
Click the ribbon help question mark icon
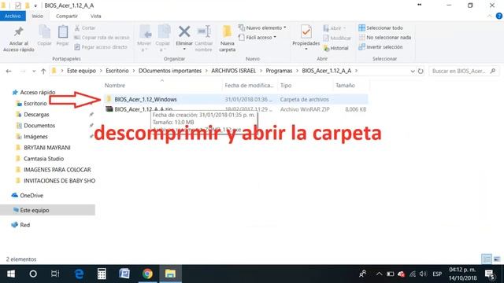pos(498,16)
